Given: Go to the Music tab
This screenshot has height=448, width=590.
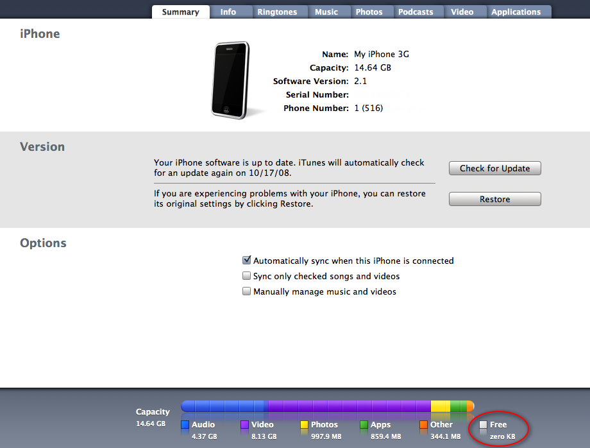Looking at the screenshot, I should click(326, 12).
